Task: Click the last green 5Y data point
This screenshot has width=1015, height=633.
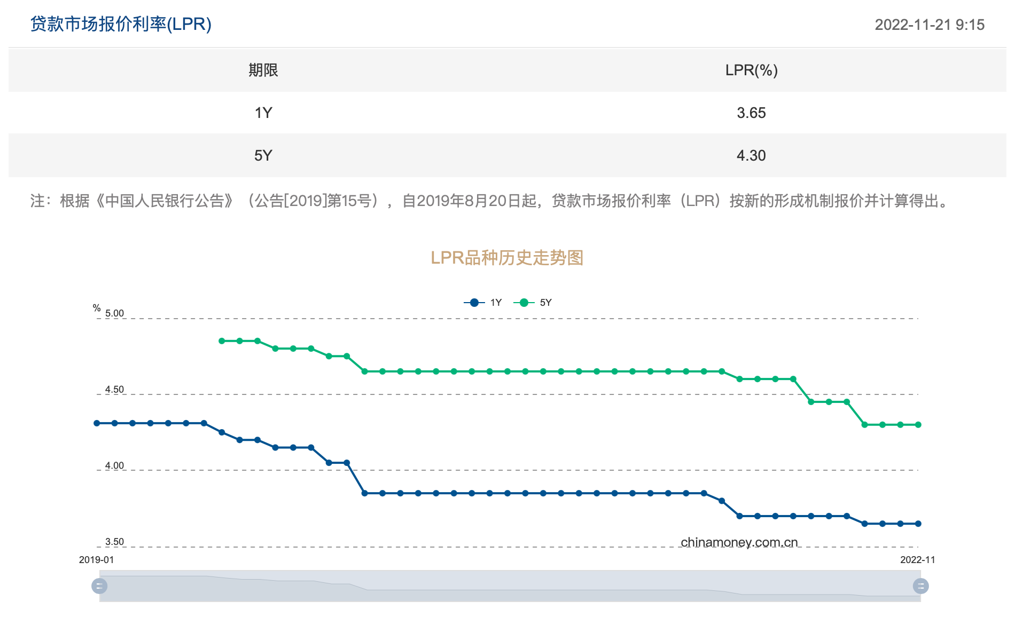Action: 918,425
